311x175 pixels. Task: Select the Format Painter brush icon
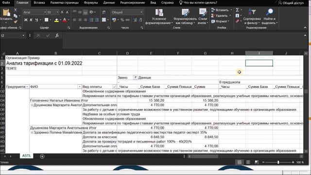(16, 21)
